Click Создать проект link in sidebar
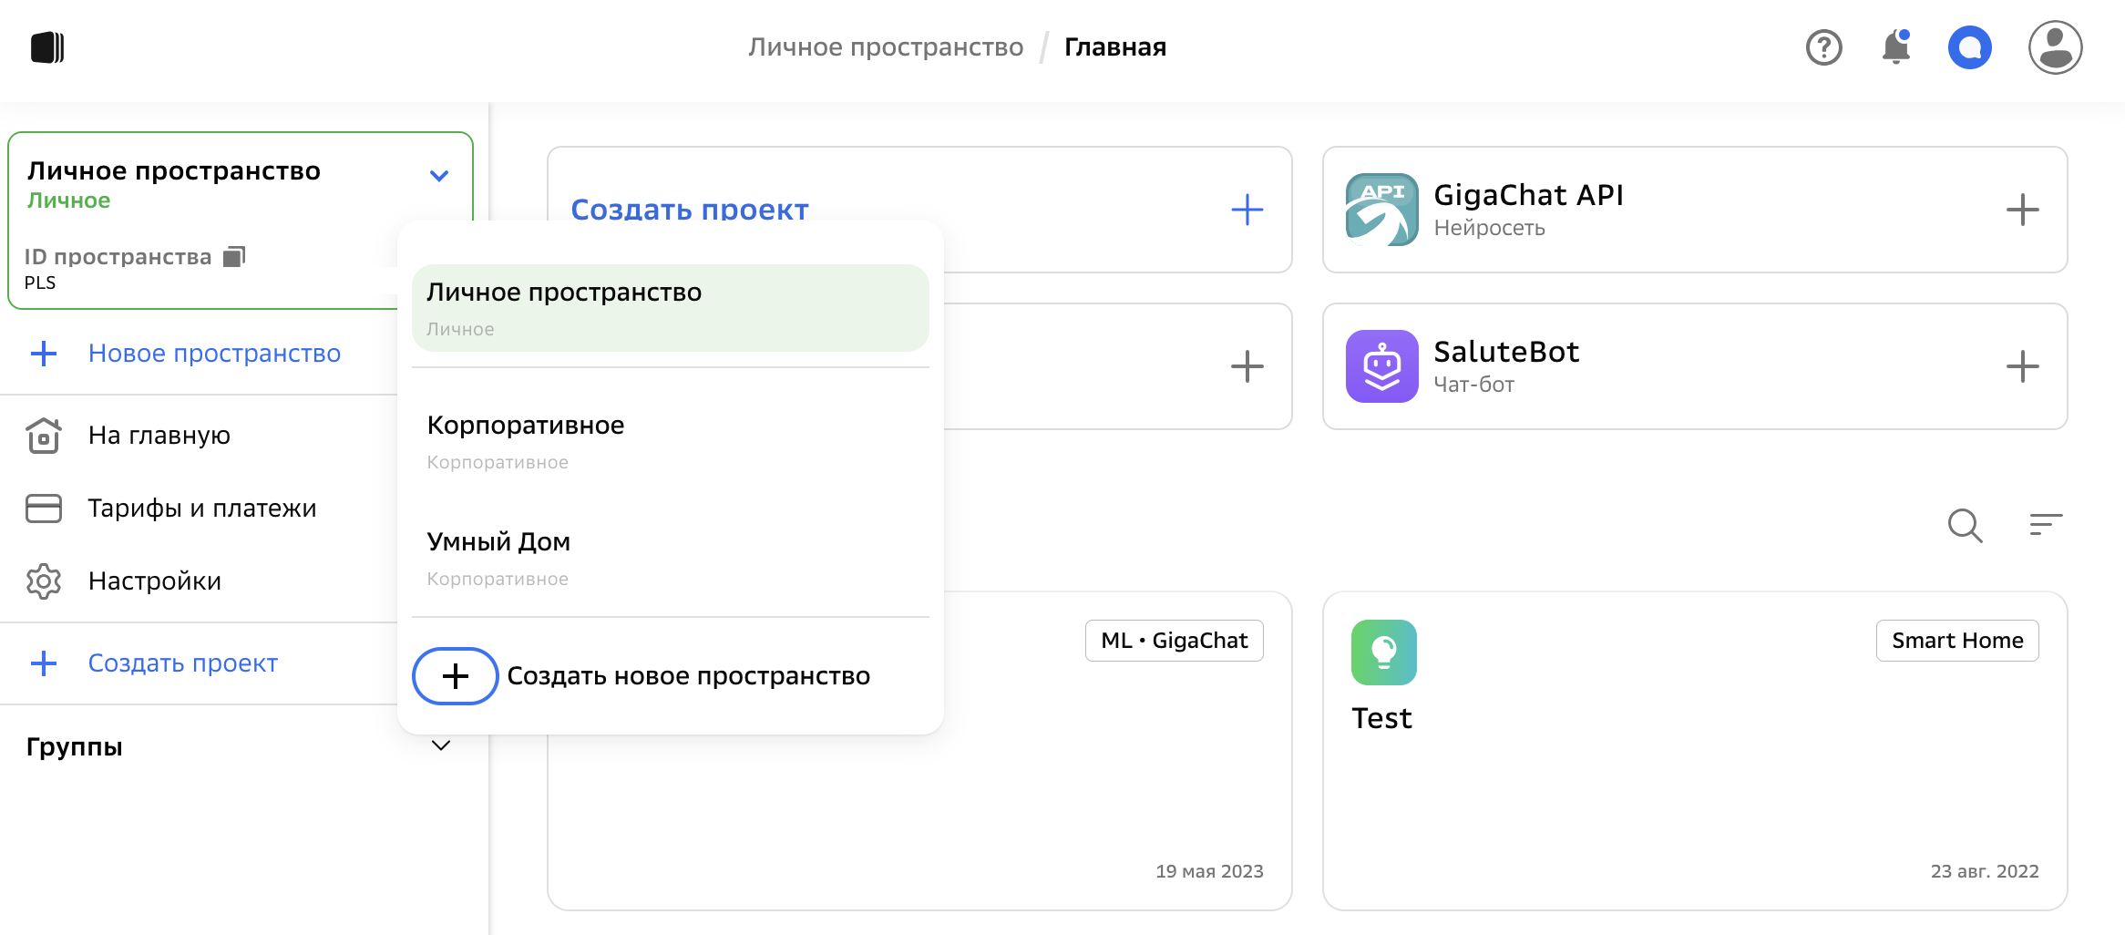This screenshot has width=2125, height=935. [x=182, y=663]
